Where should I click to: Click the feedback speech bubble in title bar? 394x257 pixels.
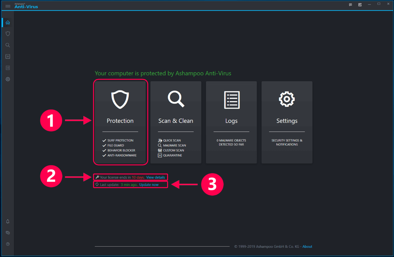point(351,5)
